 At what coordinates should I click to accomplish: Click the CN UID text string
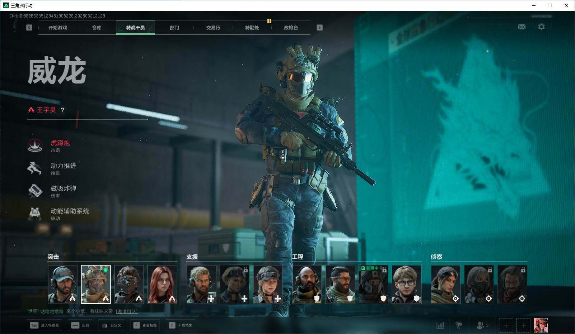coord(57,16)
